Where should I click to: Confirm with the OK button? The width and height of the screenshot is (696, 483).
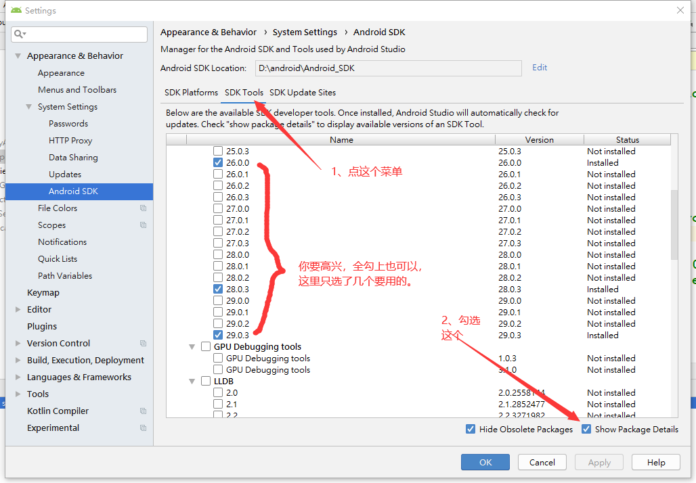click(x=485, y=462)
